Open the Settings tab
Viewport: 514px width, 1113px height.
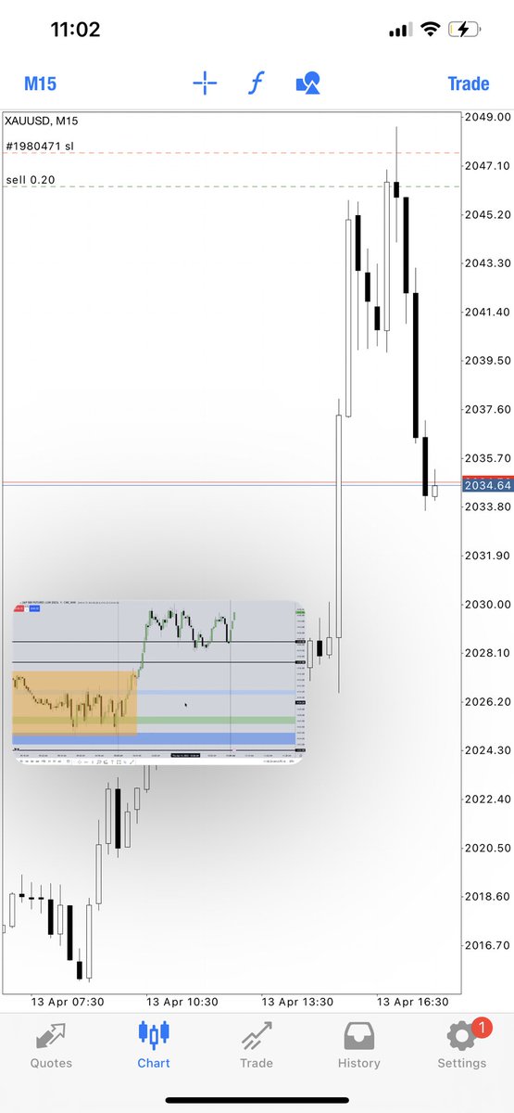pyautogui.click(x=461, y=1045)
